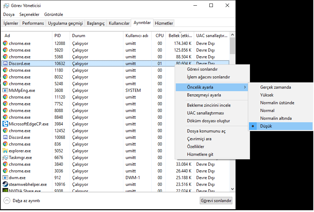Viewport: 314px width, 212px height.
Task: Click chrome icon in PID 836 row
Action: [x=5, y=144]
